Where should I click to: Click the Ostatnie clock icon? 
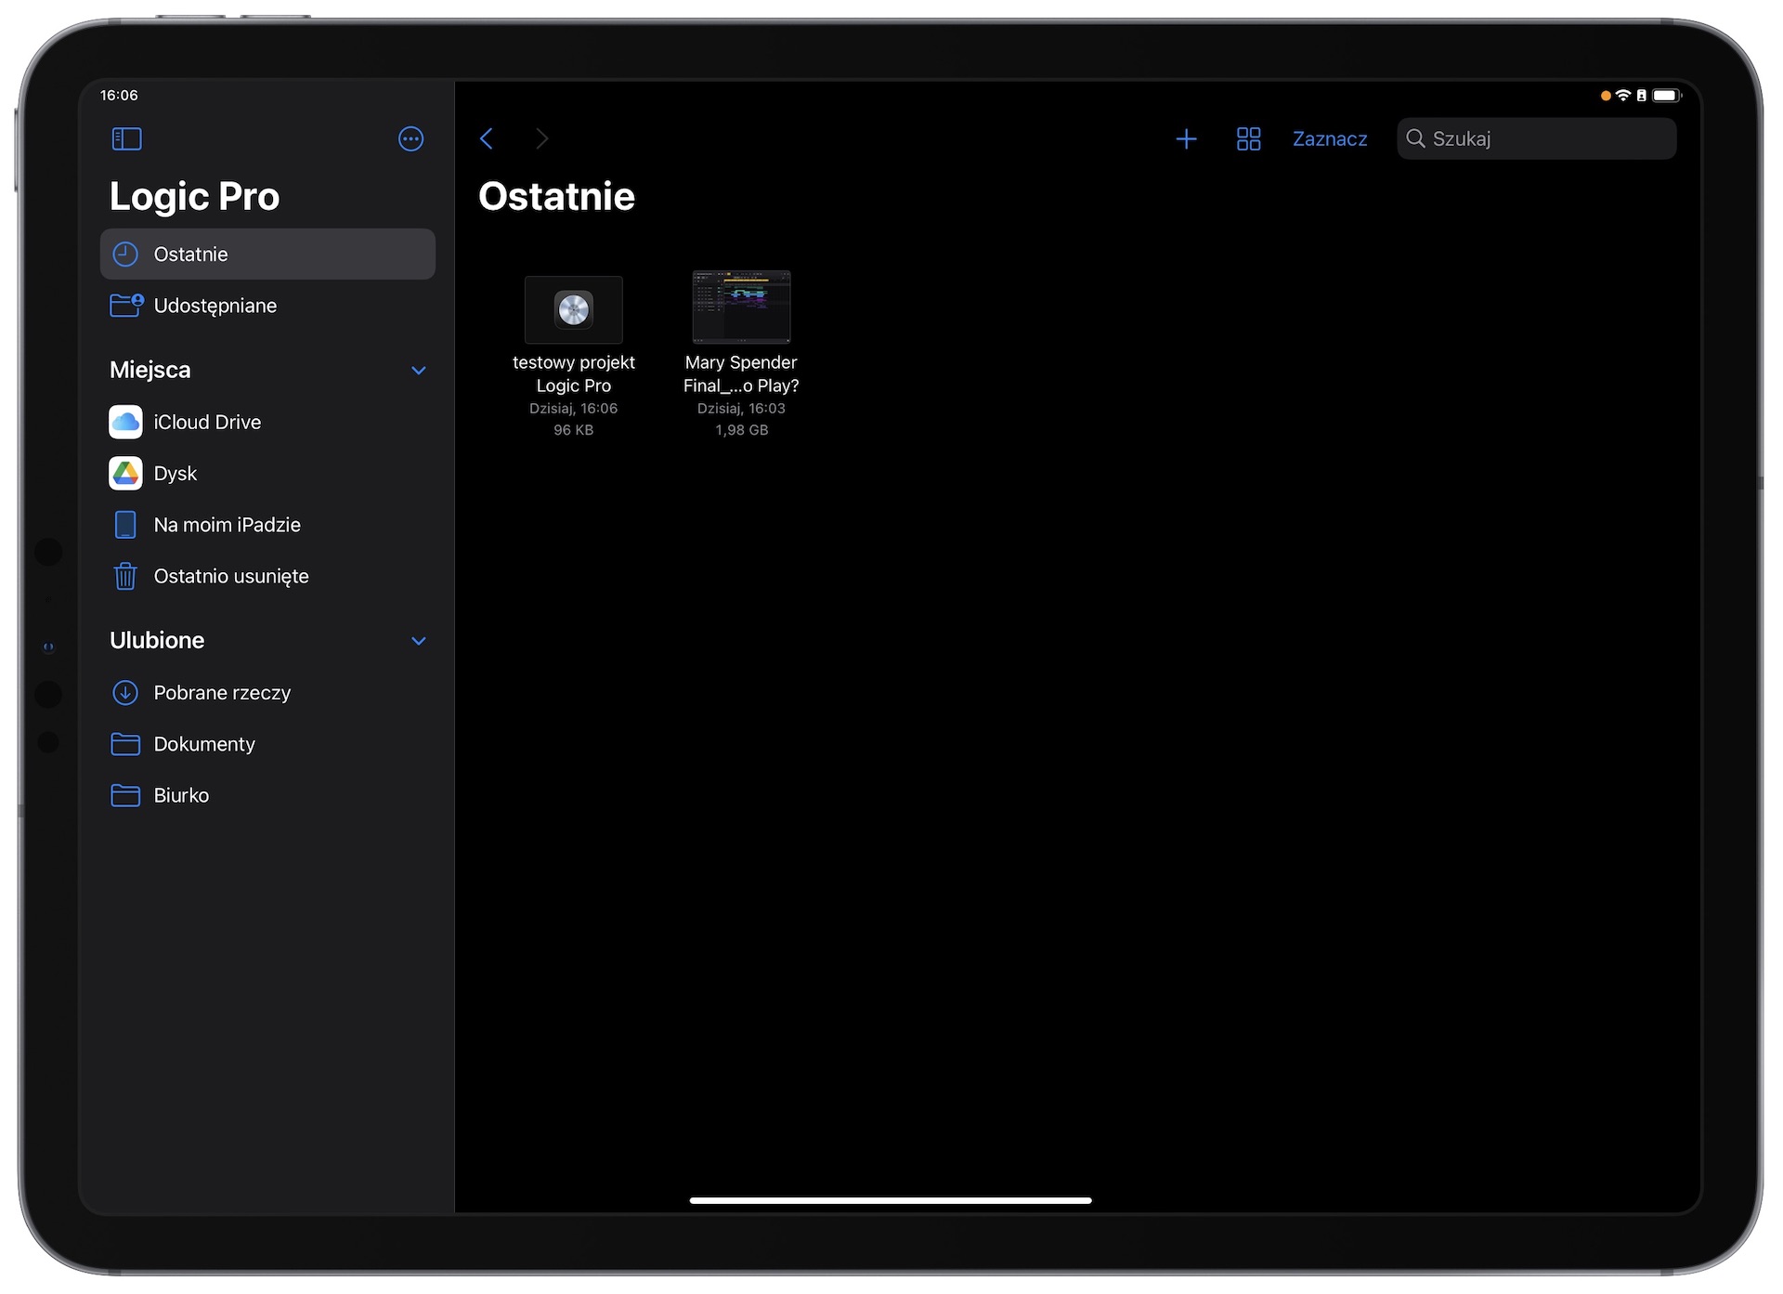pos(125,255)
